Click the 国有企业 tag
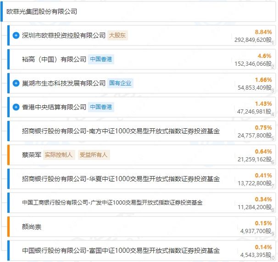This screenshot has width=278, height=262. 120,83
